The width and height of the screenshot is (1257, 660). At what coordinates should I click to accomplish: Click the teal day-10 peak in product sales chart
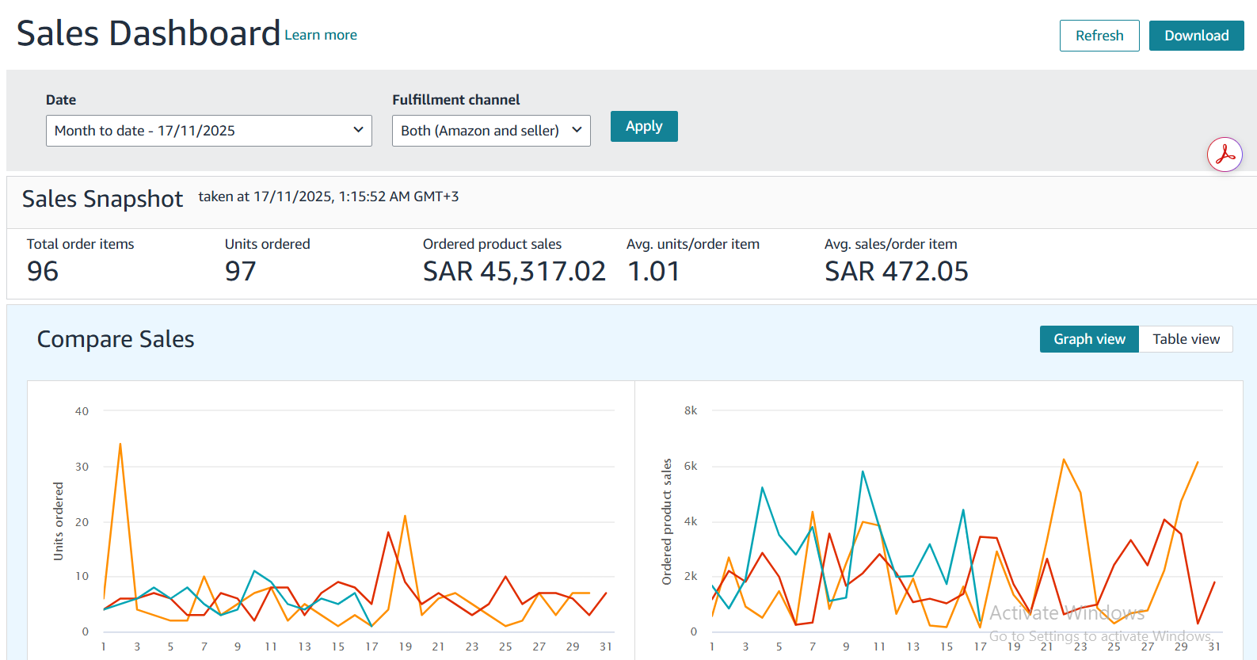pos(863,472)
